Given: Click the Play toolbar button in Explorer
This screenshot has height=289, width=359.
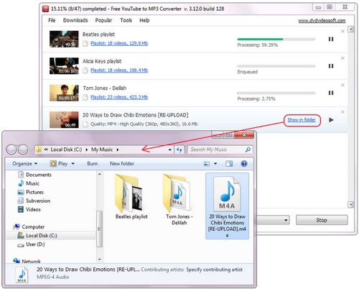Looking at the screenshot, I should (59, 164).
